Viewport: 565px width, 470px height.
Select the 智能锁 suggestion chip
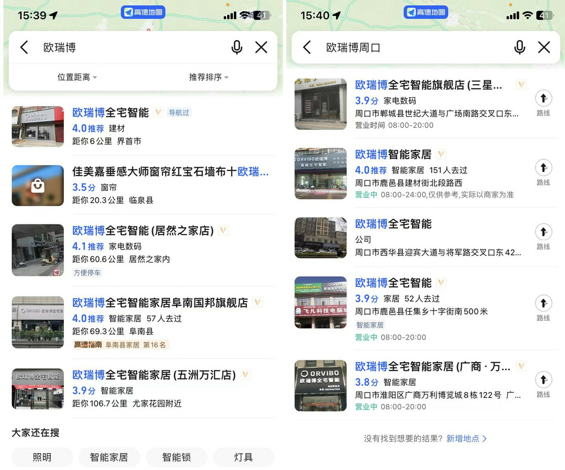point(176,457)
